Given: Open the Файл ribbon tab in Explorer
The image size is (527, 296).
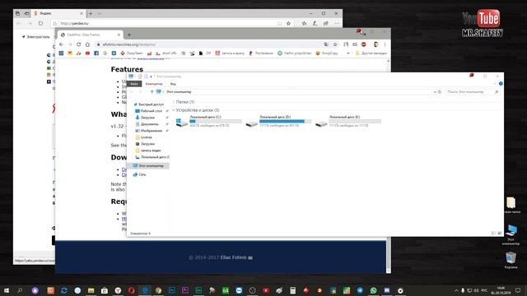Looking at the screenshot, I should pyautogui.click(x=134, y=84).
